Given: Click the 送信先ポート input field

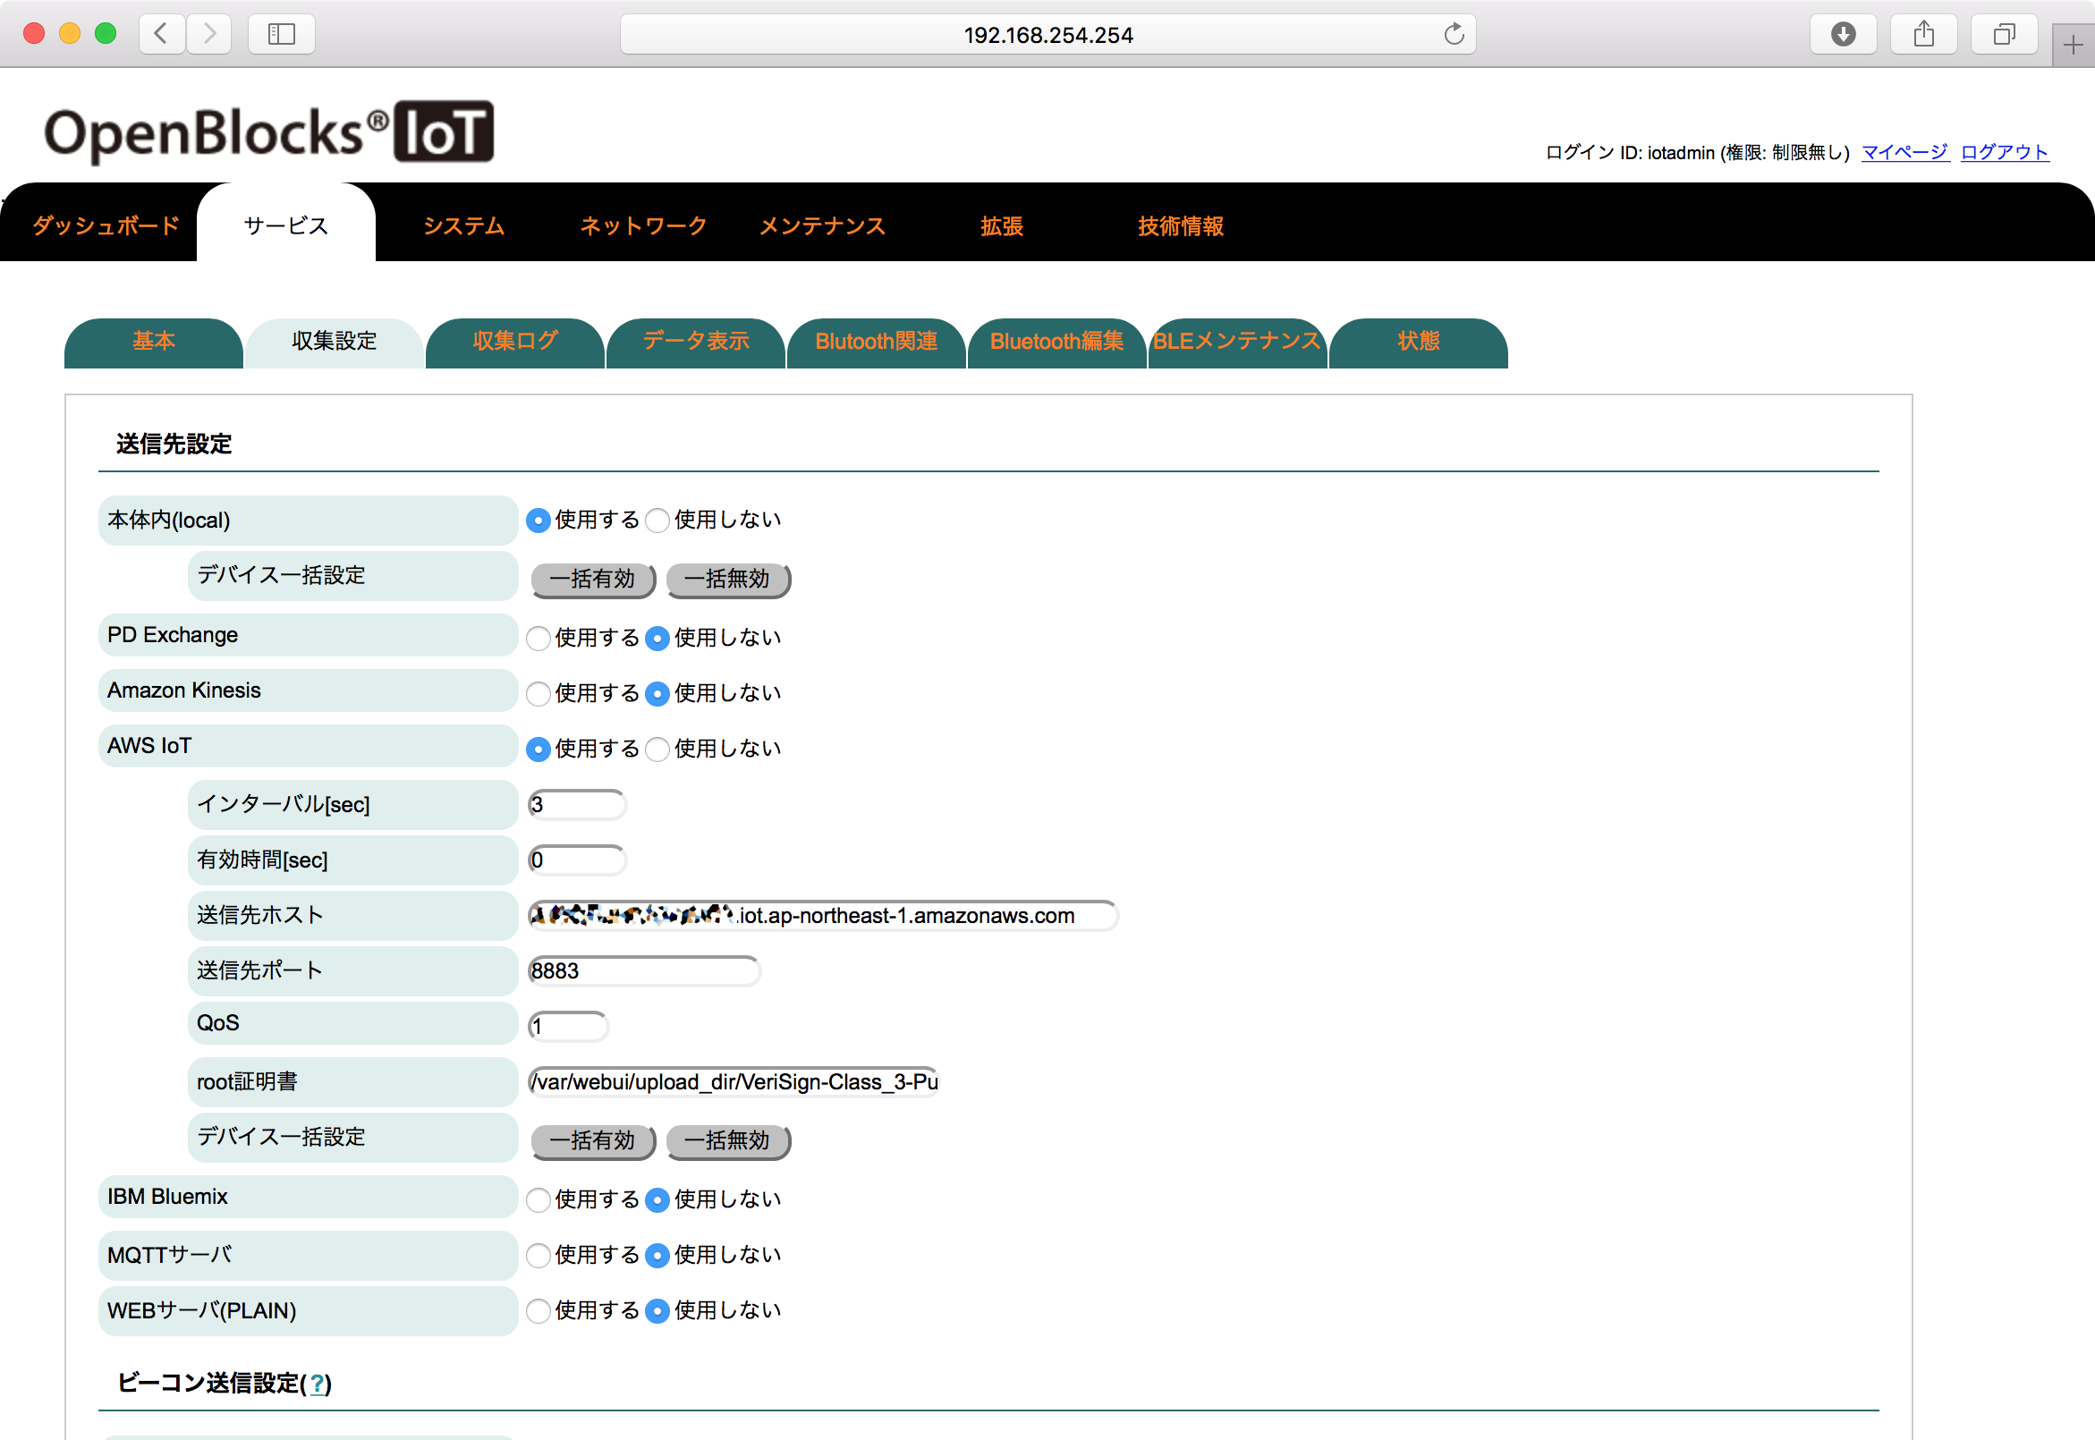Looking at the screenshot, I should (x=644, y=971).
